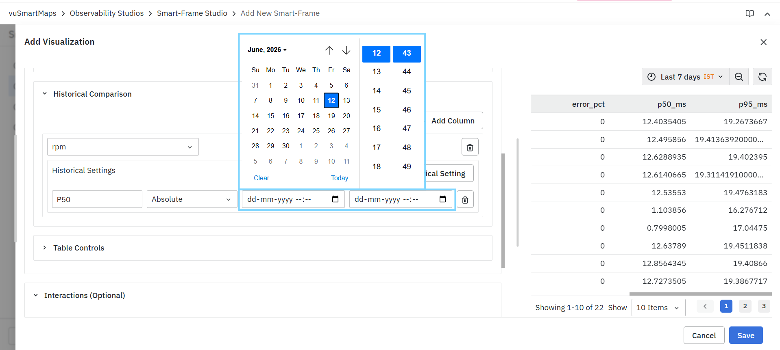Click the form panel vertical scrollbar
The image size is (780, 350).
click(x=503, y=211)
